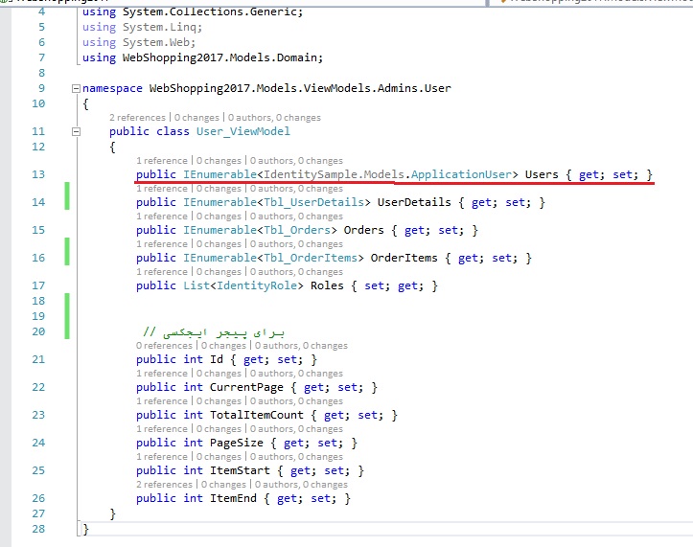Image resolution: width=693 pixels, height=547 pixels.
Task: Open '0 changes' CodeLens above User_ViewModel class
Action: click(x=196, y=118)
